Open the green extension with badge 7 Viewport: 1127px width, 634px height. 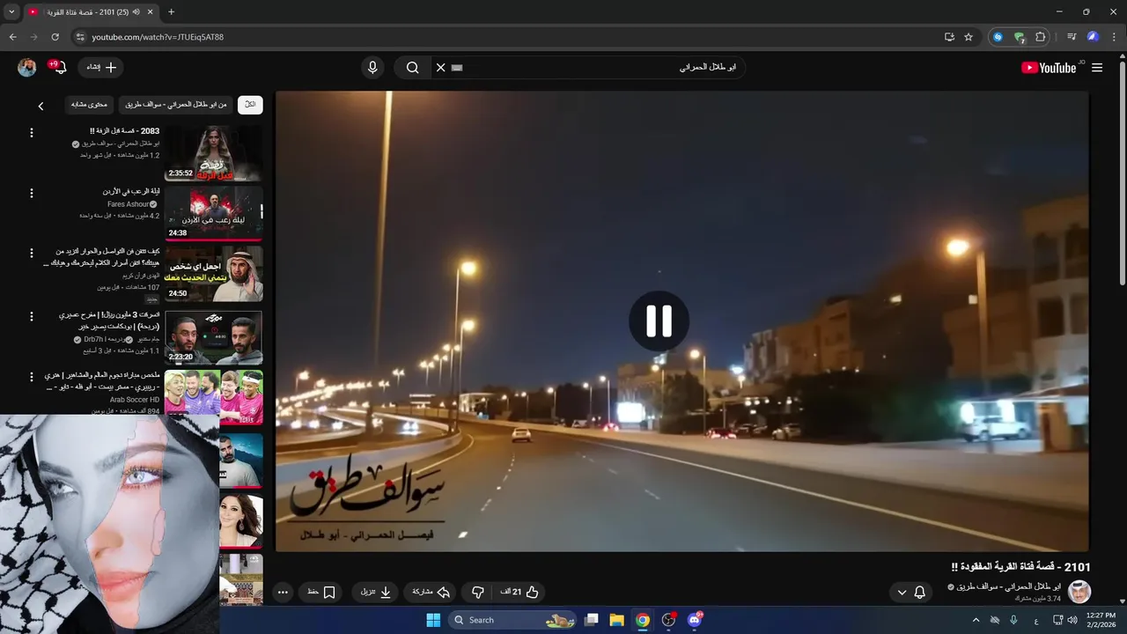[x=1020, y=37]
